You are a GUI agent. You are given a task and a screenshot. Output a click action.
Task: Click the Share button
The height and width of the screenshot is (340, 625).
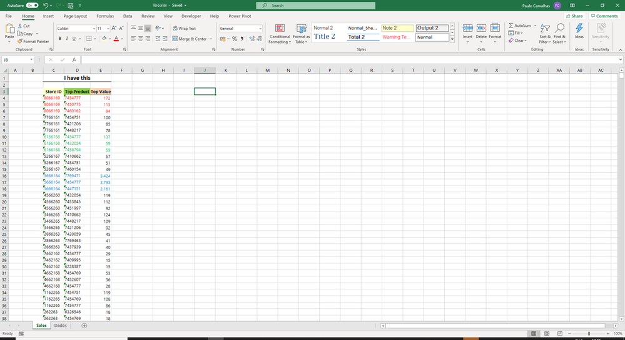pyautogui.click(x=574, y=16)
